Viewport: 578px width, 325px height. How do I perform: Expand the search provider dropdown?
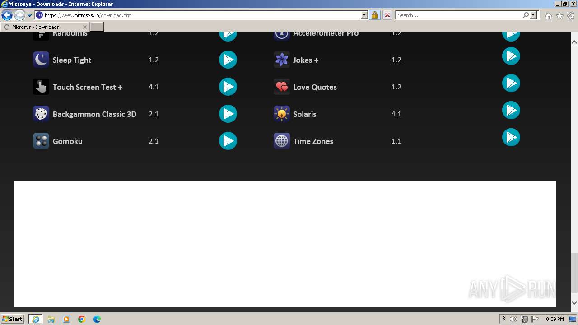(534, 15)
